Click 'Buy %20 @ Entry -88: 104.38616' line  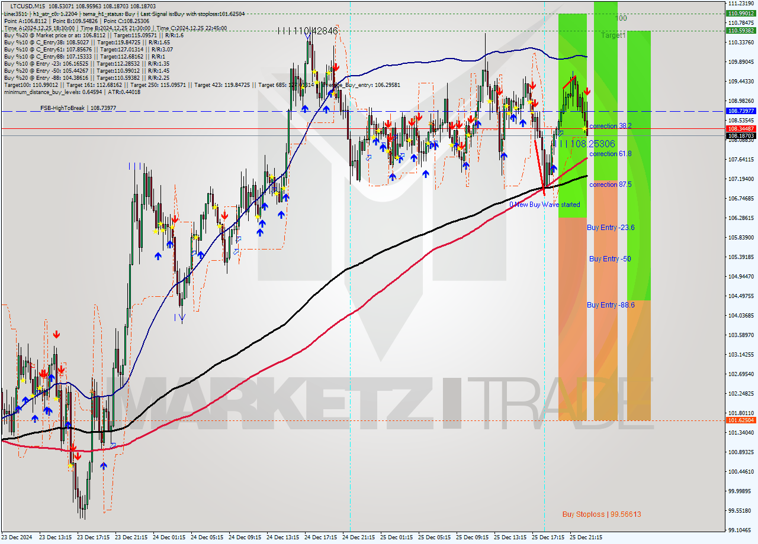pos(86,77)
